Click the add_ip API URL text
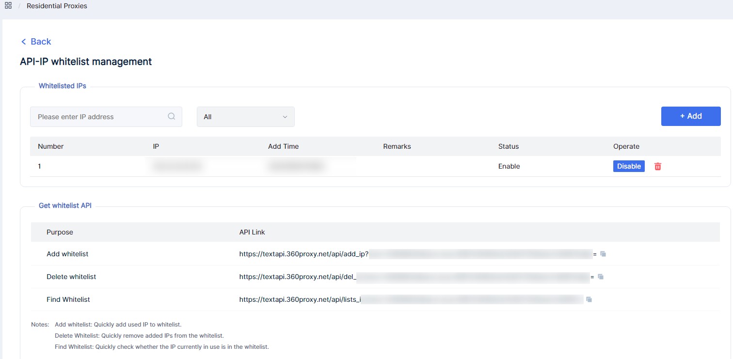 (304, 254)
